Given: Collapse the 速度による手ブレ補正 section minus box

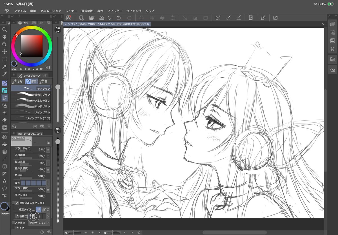Looking at the screenshot, I should pyautogui.click(x=13, y=203).
